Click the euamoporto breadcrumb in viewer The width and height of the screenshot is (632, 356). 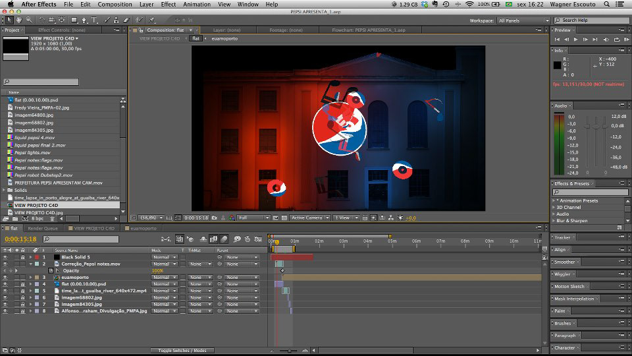(224, 39)
